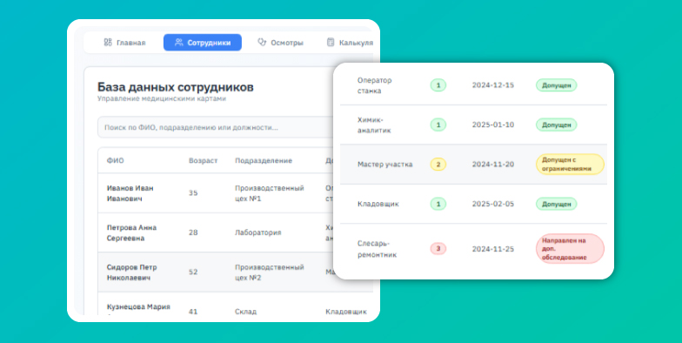Click the Мастер участка position
The width and height of the screenshot is (682, 343).
point(384,165)
